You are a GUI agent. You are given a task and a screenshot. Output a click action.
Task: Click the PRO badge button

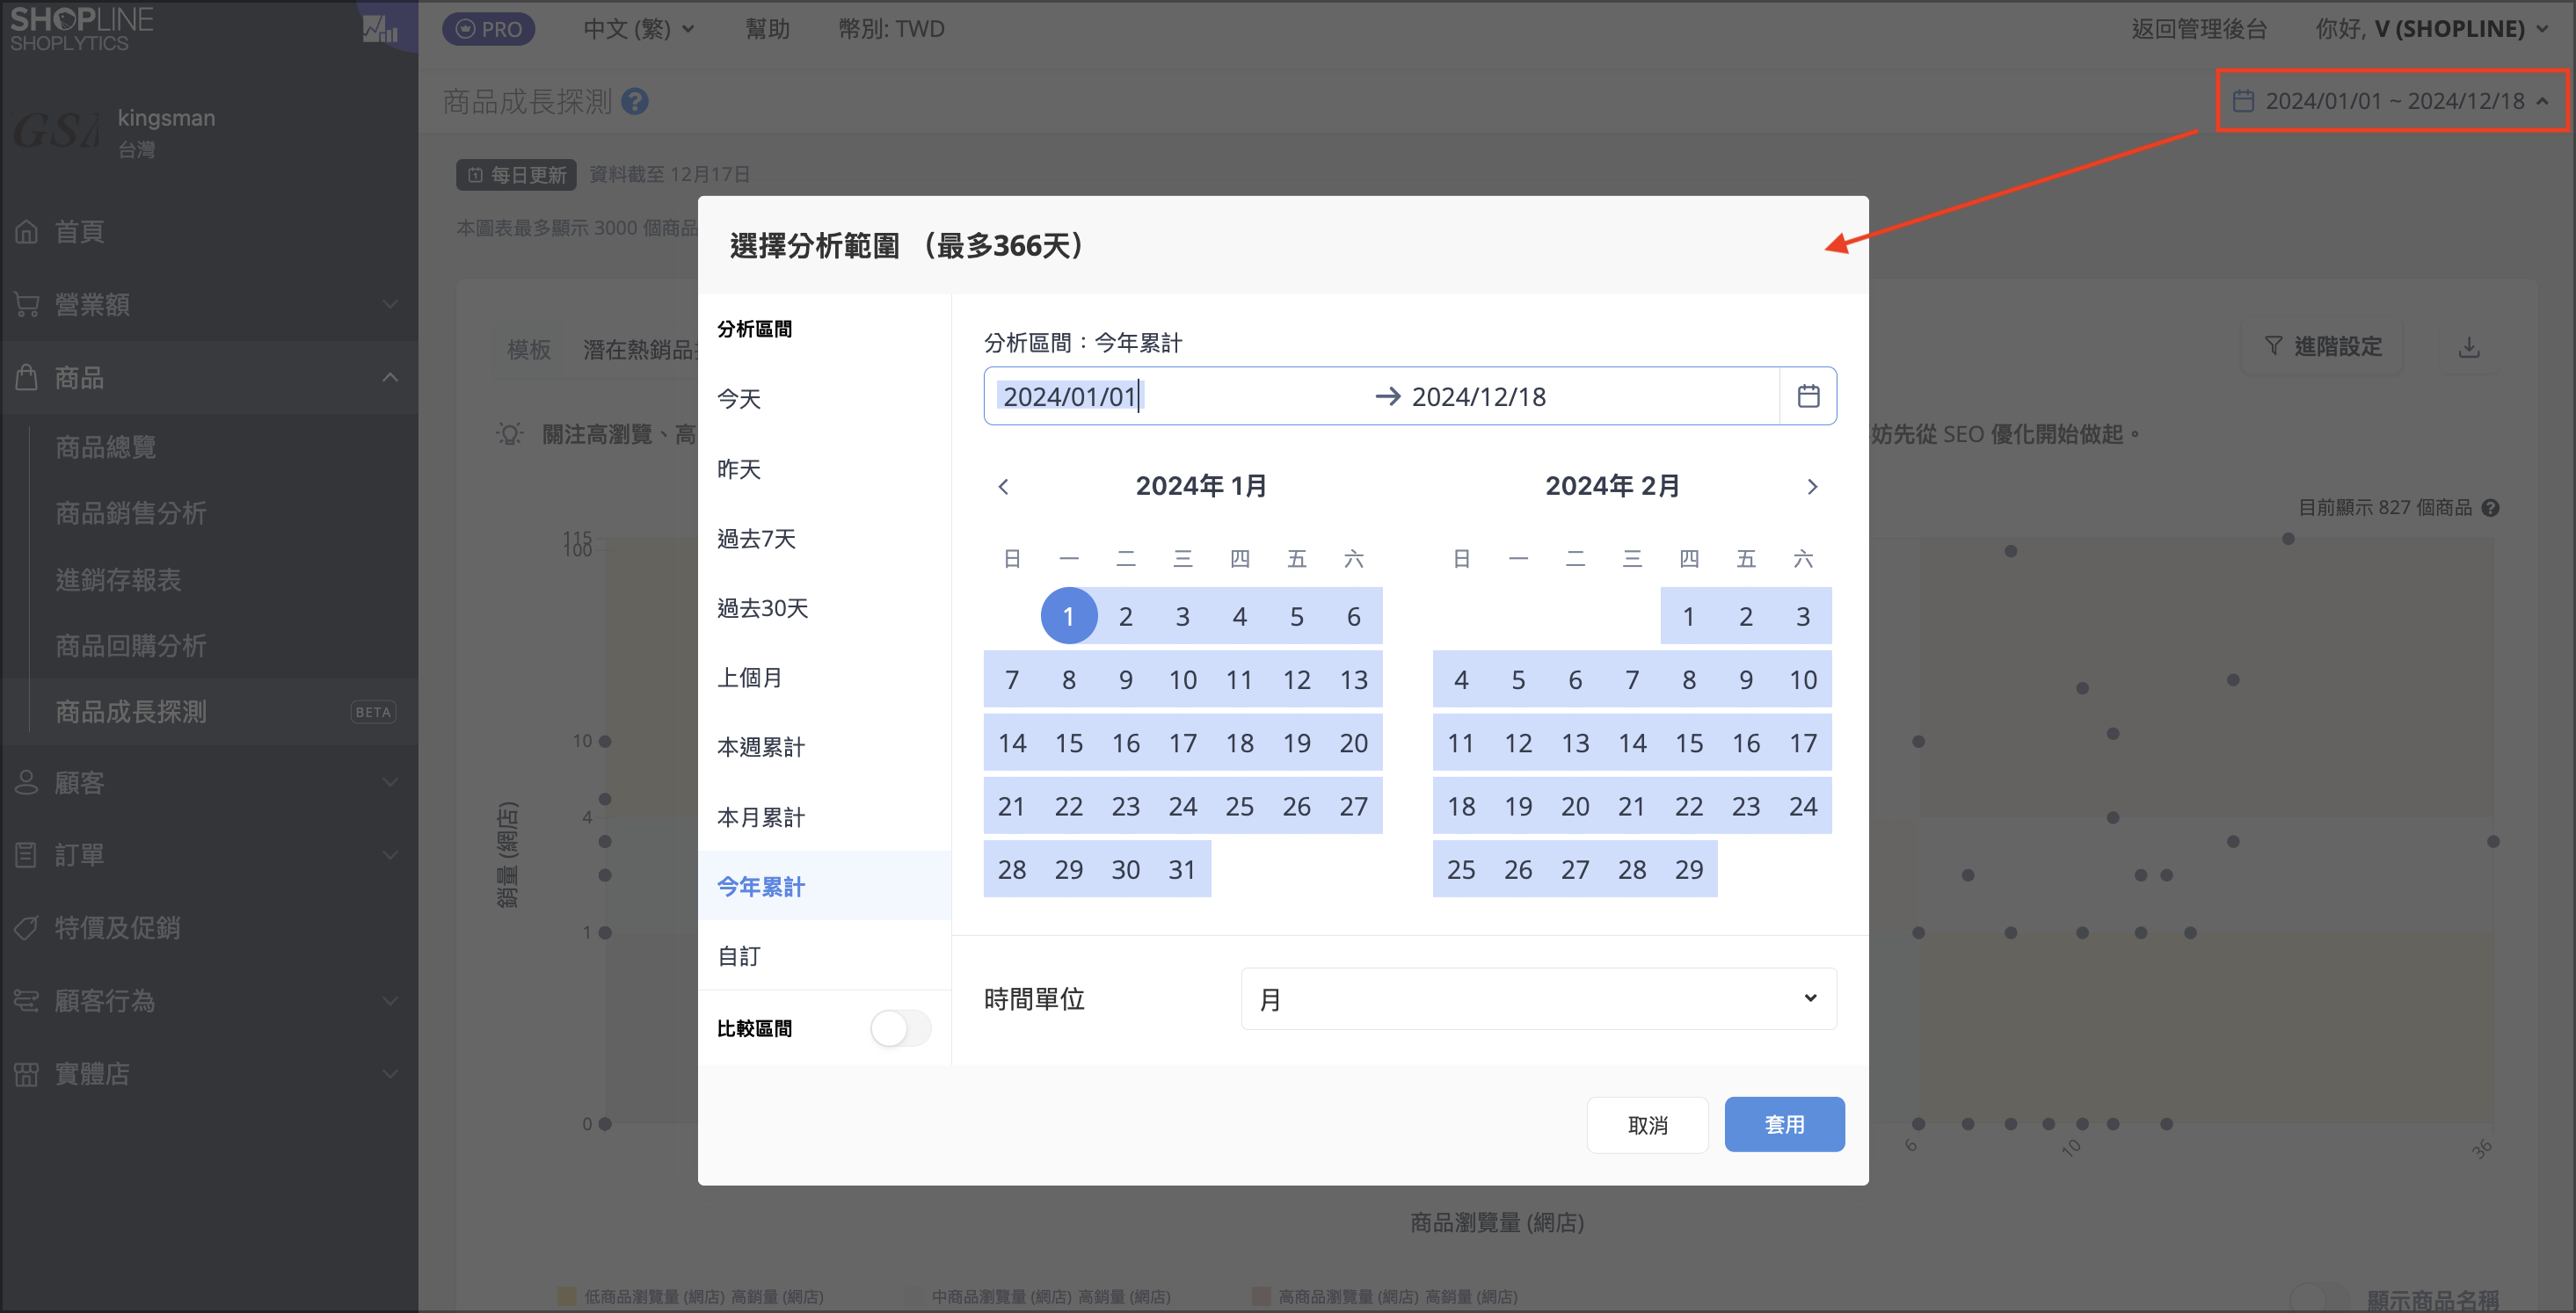pos(489,29)
